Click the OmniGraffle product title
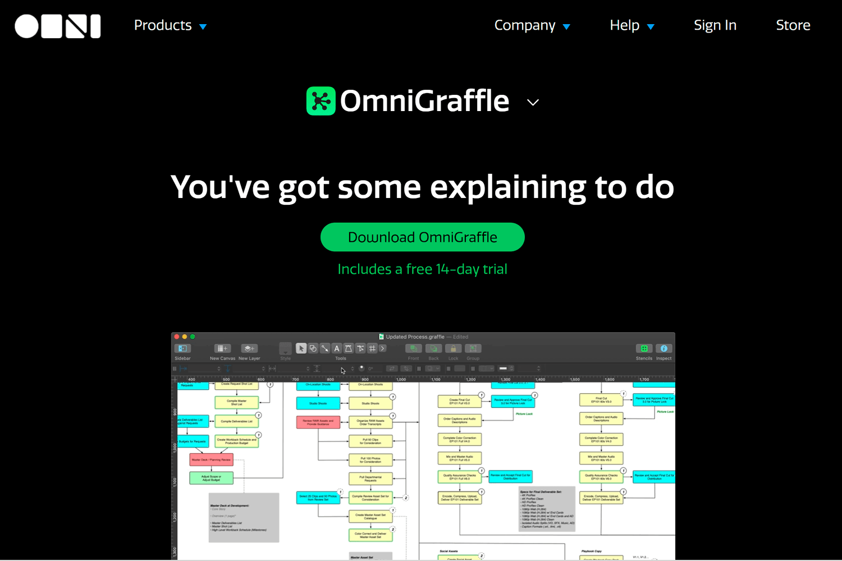842x561 pixels. [425, 101]
